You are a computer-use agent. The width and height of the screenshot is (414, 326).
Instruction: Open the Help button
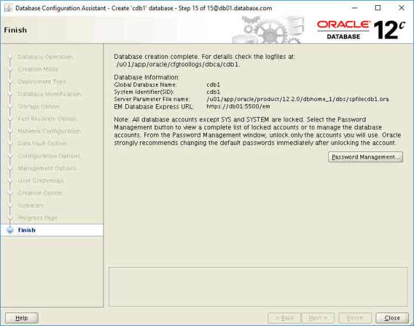[x=22, y=318]
